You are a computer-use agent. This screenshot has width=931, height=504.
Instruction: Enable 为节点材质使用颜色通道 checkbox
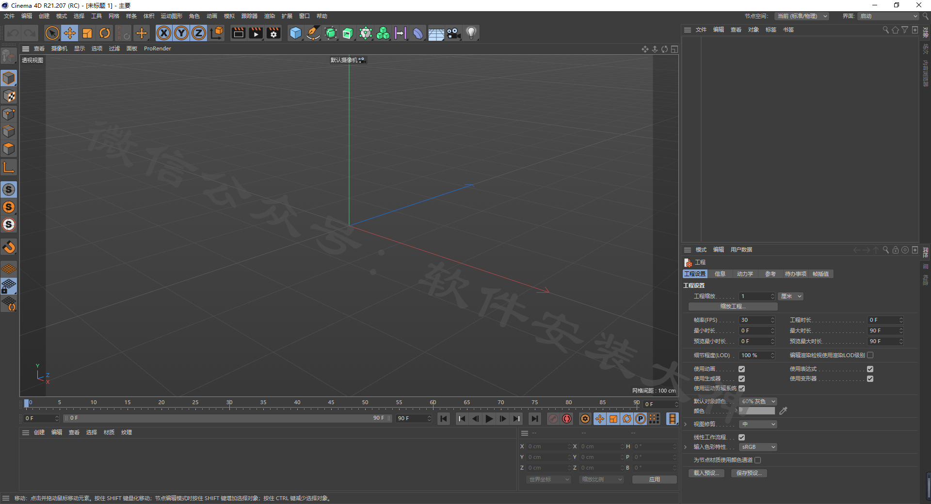click(757, 460)
